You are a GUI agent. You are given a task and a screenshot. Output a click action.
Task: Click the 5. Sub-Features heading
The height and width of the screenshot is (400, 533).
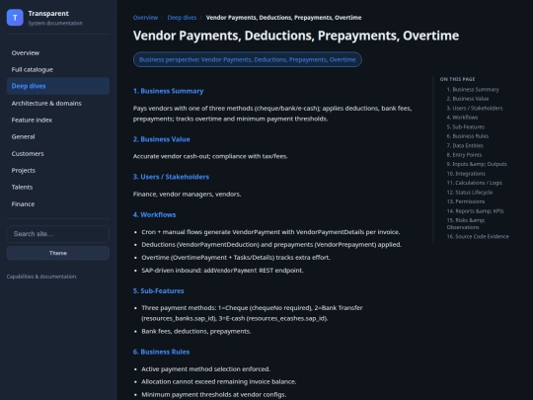pyautogui.click(x=158, y=290)
